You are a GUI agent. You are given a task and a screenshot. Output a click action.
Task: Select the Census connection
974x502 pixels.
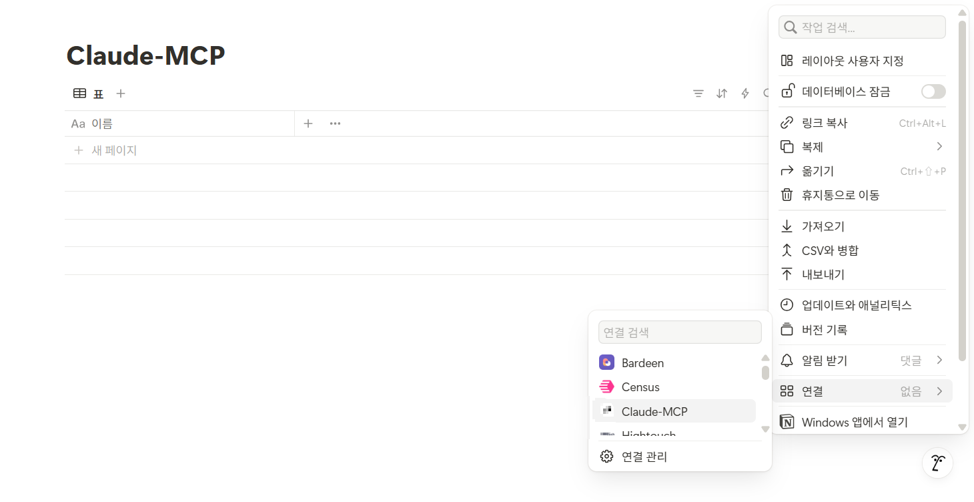pos(674,387)
